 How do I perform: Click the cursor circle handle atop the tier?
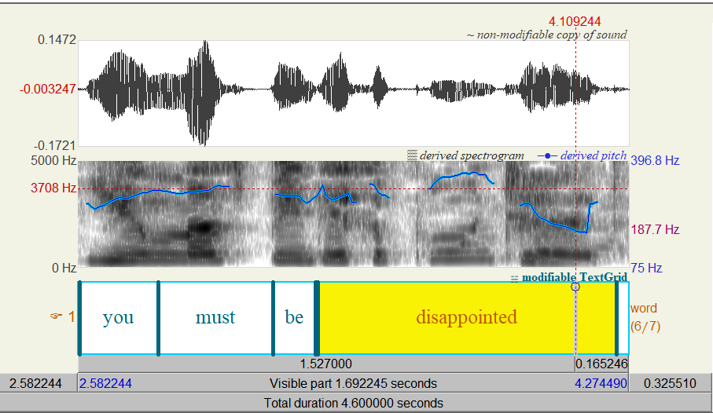(x=575, y=287)
